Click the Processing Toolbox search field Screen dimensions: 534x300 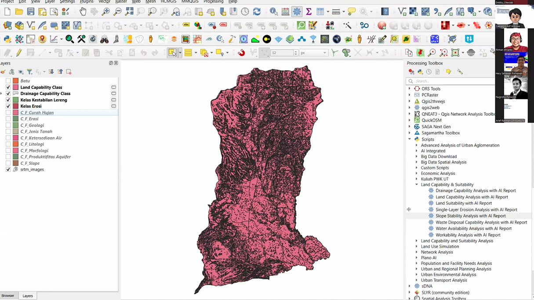coord(451,81)
